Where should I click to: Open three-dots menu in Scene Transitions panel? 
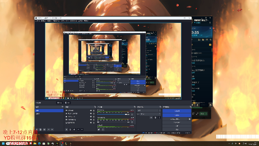coord(159,117)
